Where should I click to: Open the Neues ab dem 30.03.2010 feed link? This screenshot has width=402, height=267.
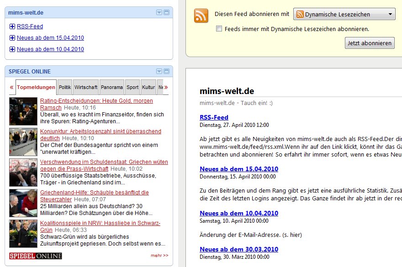(238, 249)
